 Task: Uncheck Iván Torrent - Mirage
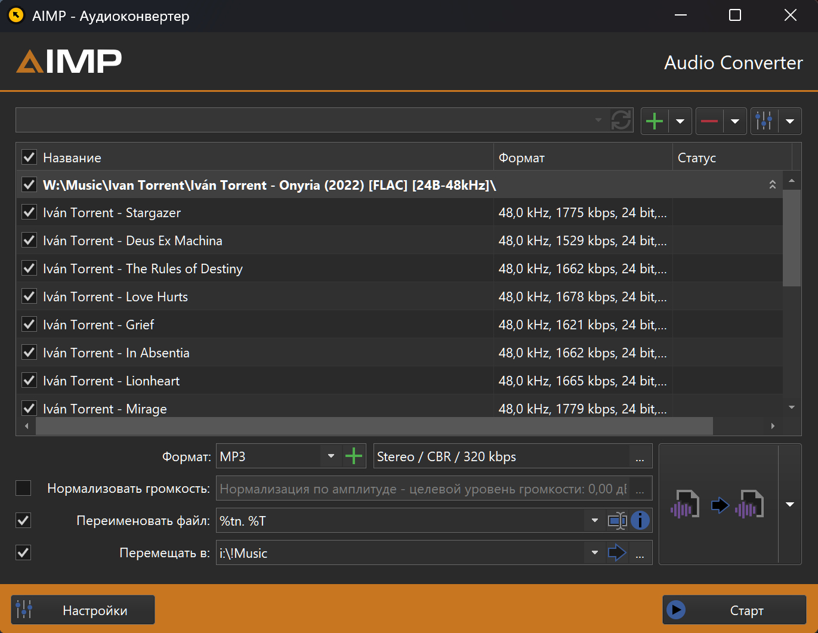pos(29,408)
